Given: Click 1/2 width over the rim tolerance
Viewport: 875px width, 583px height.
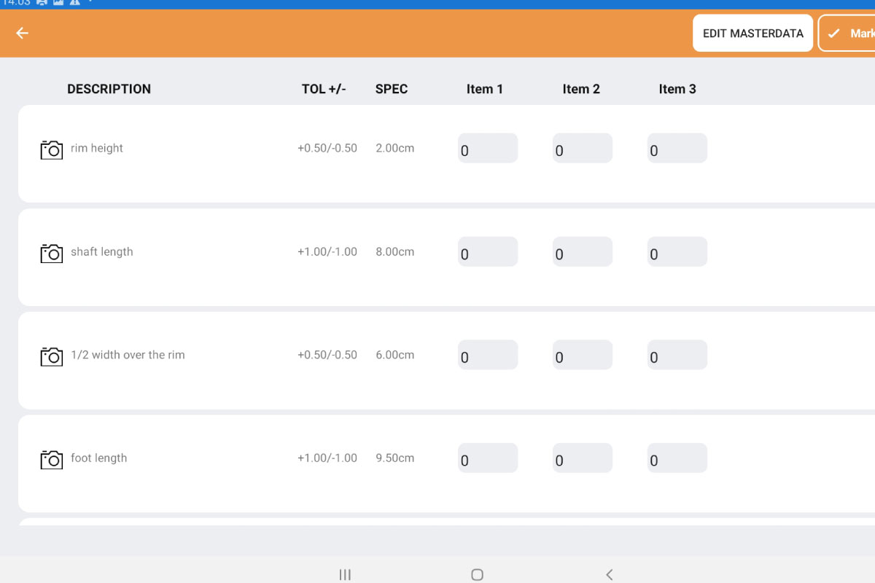Looking at the screenshot, I should [327, 355].
